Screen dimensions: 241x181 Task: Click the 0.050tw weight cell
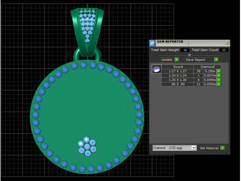coord(210,84)
